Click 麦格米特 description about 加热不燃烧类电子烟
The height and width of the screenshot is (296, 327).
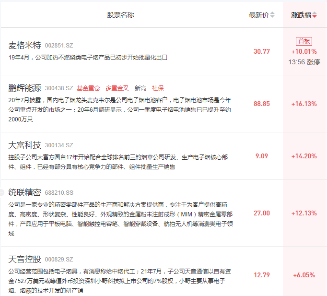click(x=88, y=58)
